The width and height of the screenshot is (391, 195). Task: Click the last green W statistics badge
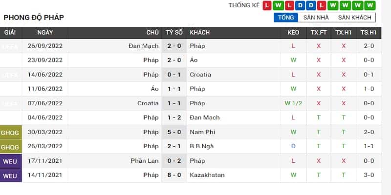[370, 5]
